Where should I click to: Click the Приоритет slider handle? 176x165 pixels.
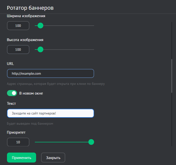[91, 142]
